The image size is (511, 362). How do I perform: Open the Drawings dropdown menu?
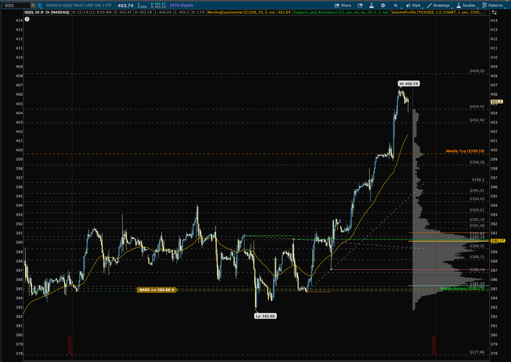click(439, 5)
